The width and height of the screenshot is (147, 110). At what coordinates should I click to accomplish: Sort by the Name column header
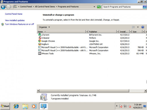tap(61, 32)
